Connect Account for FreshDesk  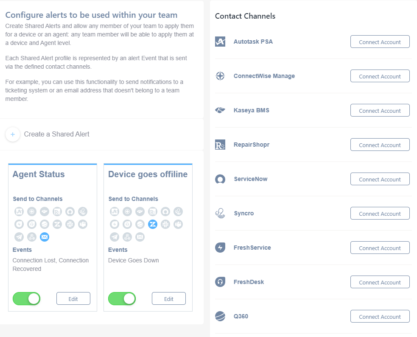coord(380,282)
